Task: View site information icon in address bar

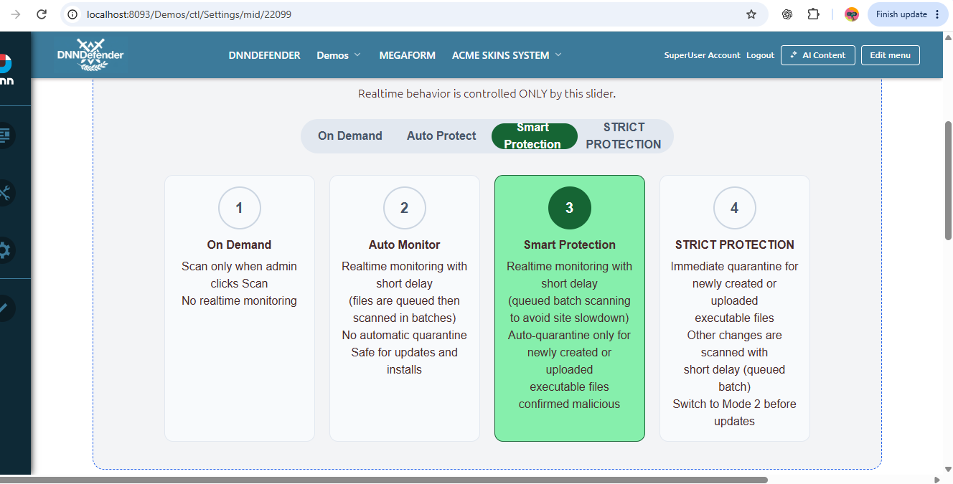Action: tap(72, 14)
